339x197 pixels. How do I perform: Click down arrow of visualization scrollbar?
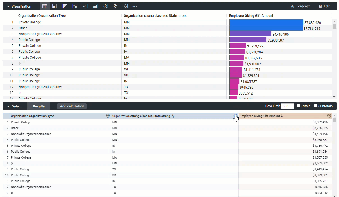click(x=334, y=97)
